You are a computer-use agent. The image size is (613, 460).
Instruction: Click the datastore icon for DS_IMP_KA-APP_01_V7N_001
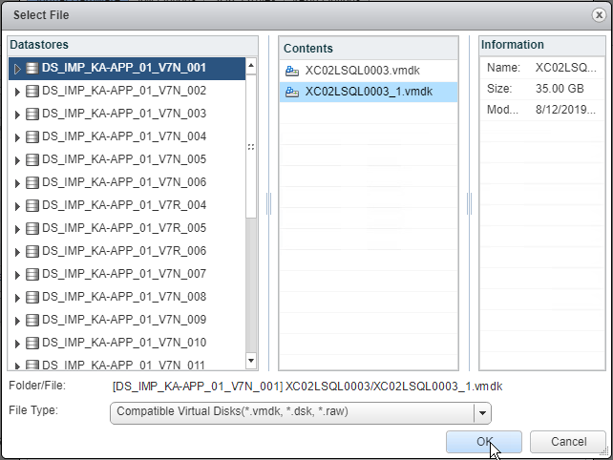click(32, 69)
